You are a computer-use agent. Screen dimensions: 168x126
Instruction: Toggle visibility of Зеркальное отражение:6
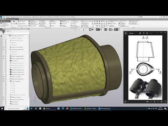coord(3,99)
